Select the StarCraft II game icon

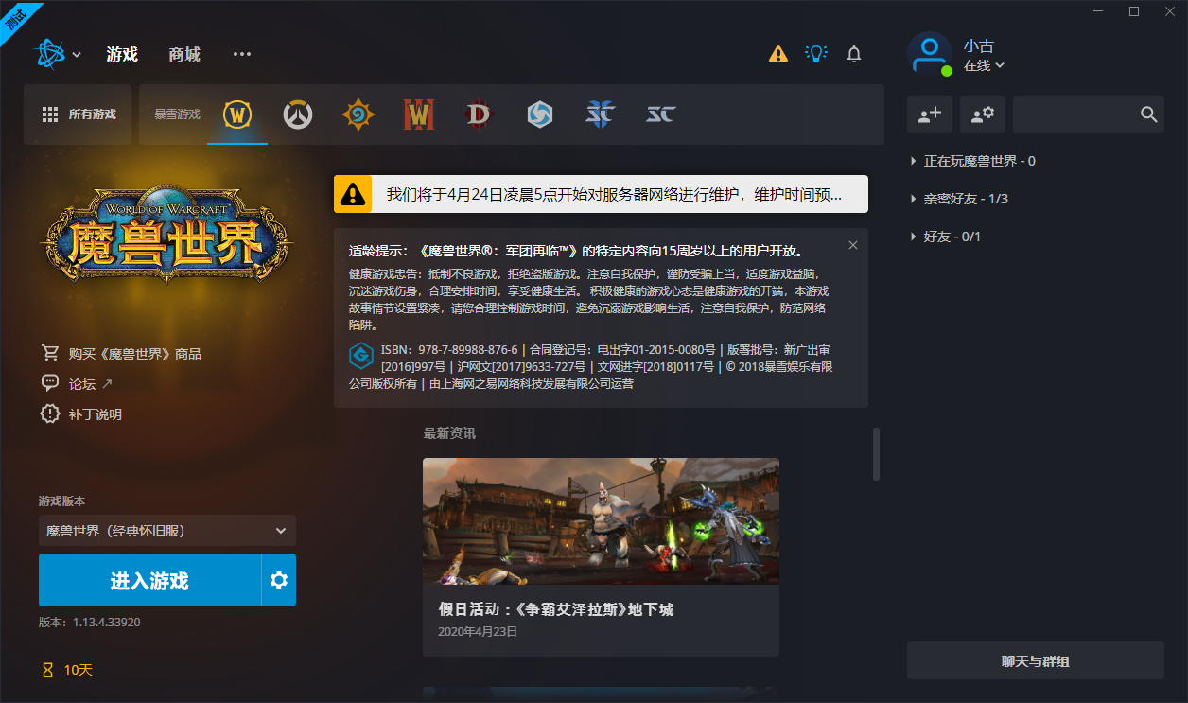pyautogui.click(x=601, y=114)
